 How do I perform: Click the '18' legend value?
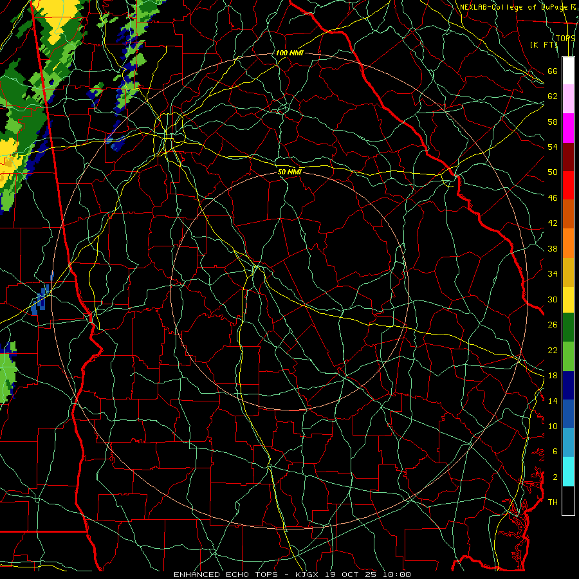pos(553,376)
